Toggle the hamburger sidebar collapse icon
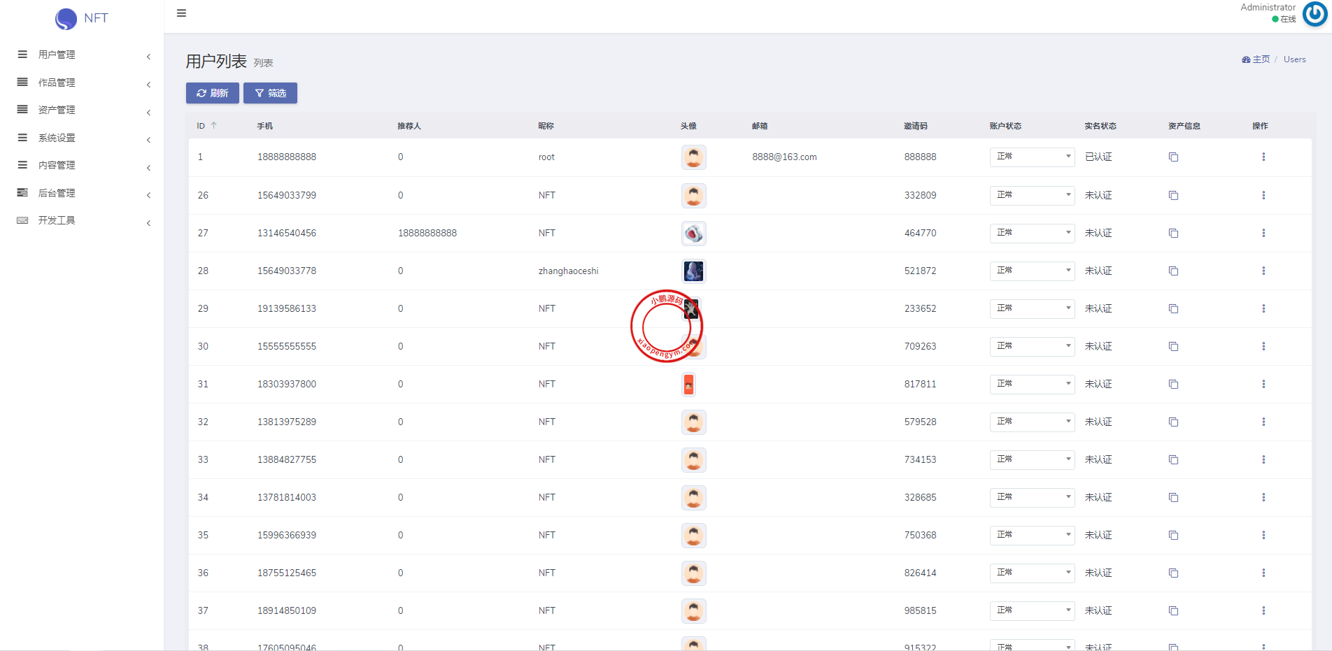Screen dimensions: 1332x651 point(181,13)
